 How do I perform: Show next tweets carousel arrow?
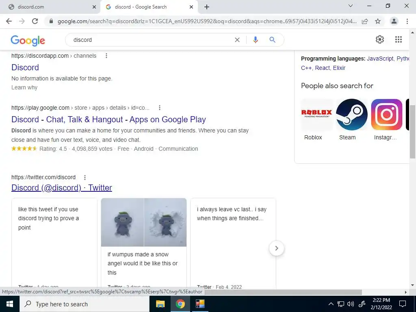point(276,248)
